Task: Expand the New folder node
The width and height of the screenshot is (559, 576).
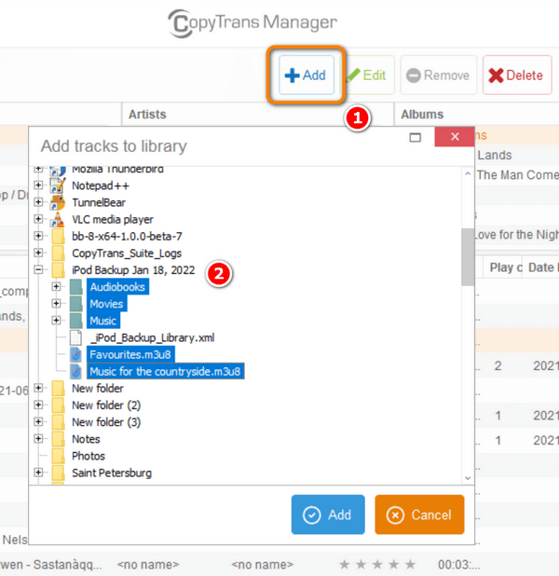Action: (x=38, y=388)
